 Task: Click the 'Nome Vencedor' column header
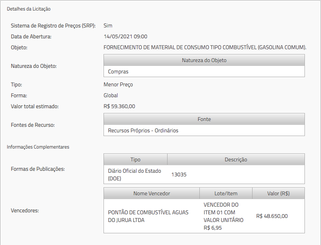click(x=151, y=193)
